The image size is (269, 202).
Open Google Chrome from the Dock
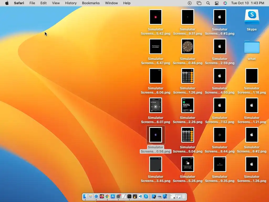point(107,196)
